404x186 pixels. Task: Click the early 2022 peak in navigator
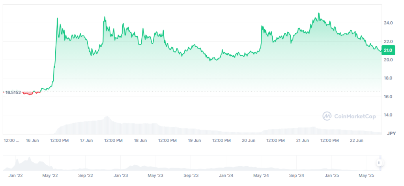29,159
